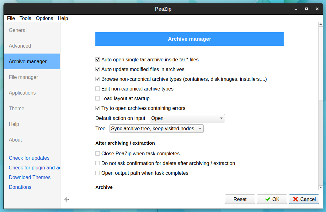The image size is (326, 212).
Task: Enable Close PeaZip when task completes
Action: (98, 153)
